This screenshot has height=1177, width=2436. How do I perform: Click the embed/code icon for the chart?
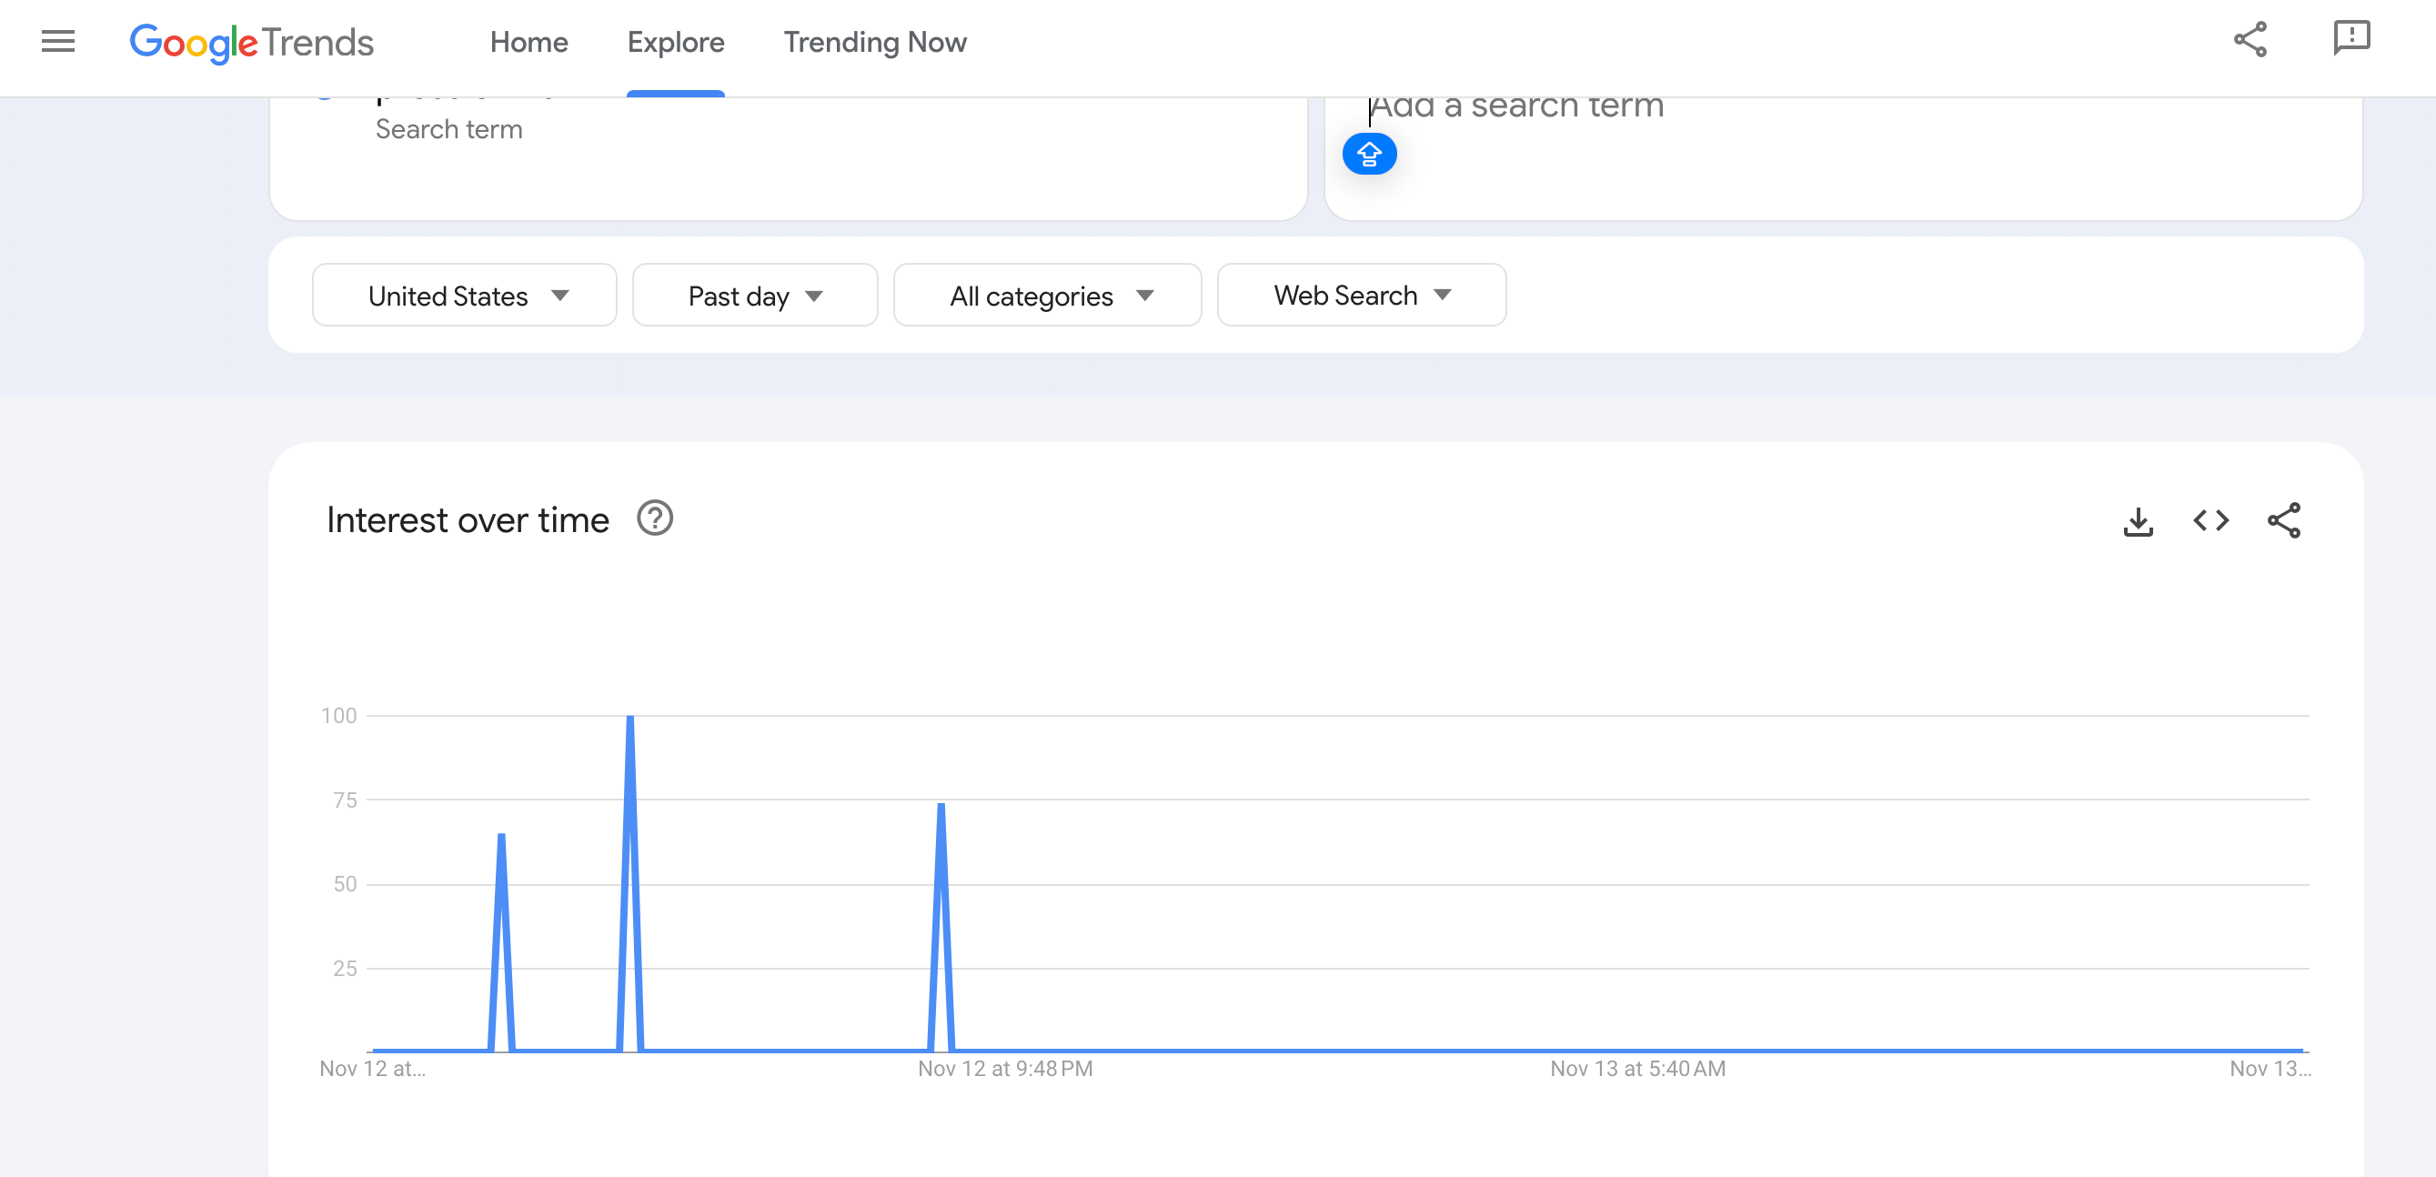coord(2210,520)
